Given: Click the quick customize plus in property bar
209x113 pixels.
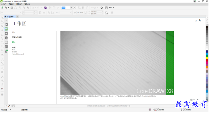Looking at the screenshot, I should tap(112, 13).
